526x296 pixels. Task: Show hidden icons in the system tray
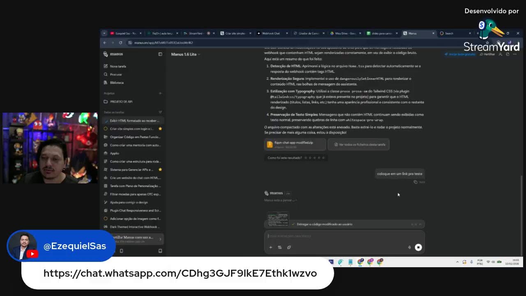point(457,262)
